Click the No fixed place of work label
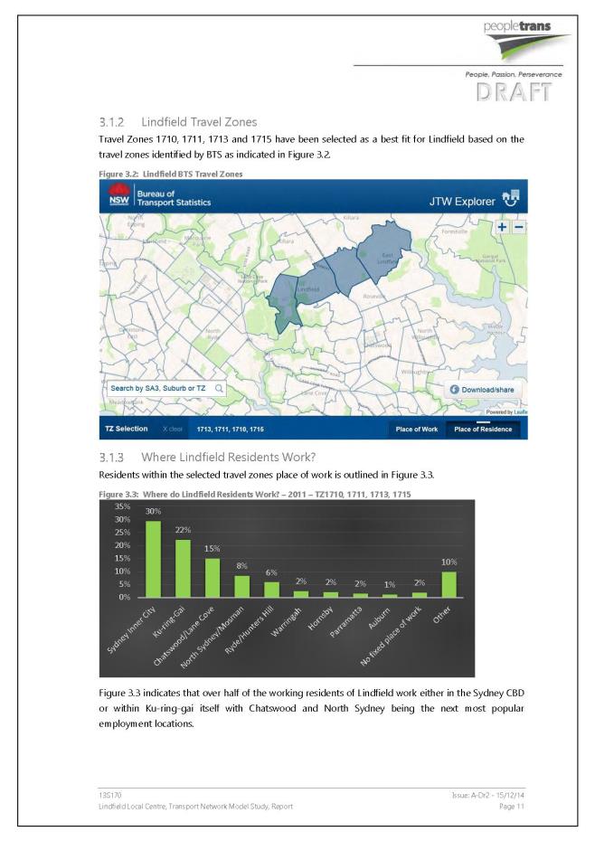 point(391,637)
